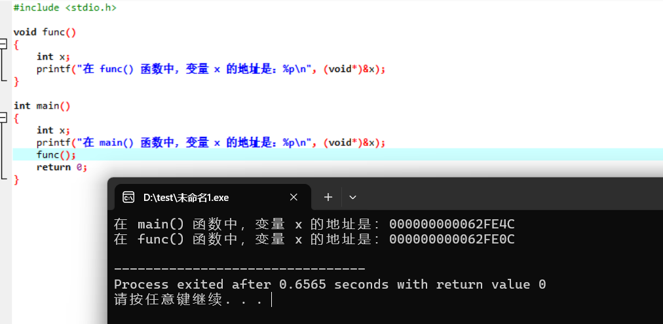Click the Process exited after 0.6565 seconds line
The width and height of the screenshot is (663, 324).
pos(330,284)
